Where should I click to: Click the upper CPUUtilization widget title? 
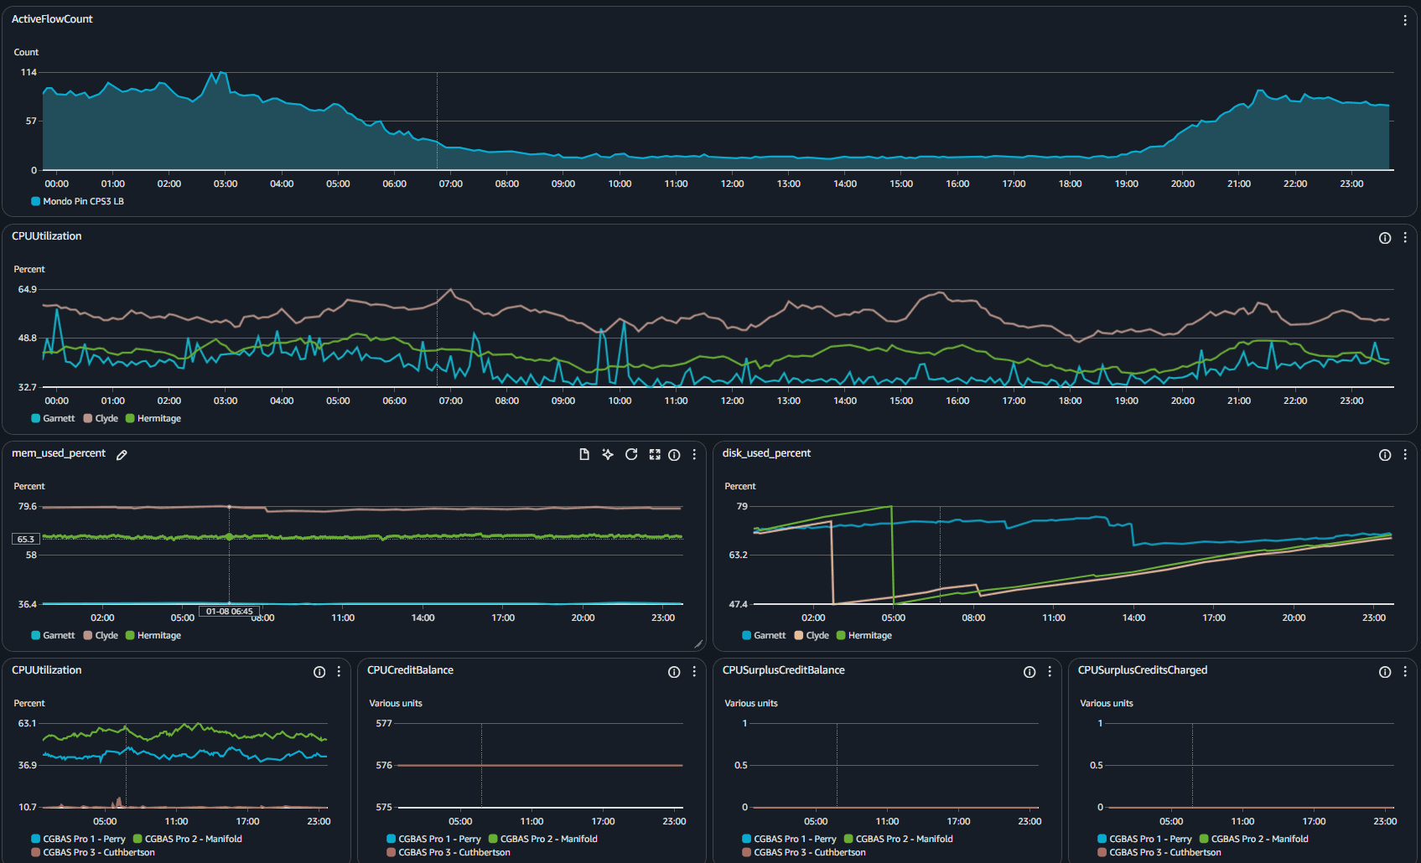coord(46,235)
